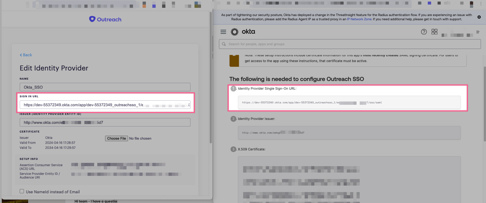
Task: Open the Okta apps grid icon
Action: [x=434, y=32]
